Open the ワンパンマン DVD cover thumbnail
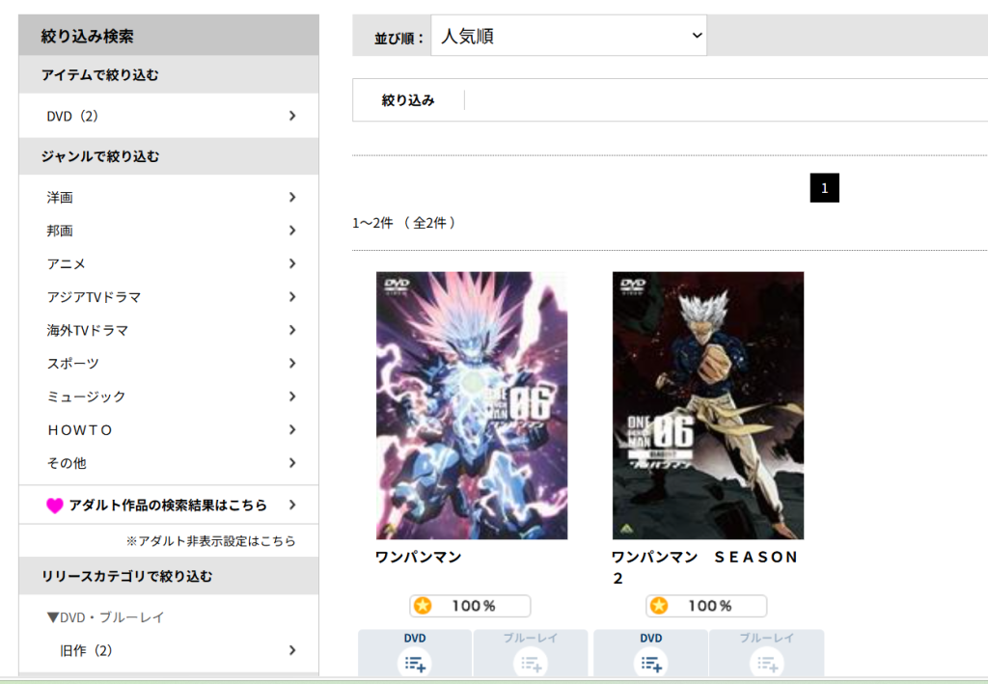 click(472, 405)
